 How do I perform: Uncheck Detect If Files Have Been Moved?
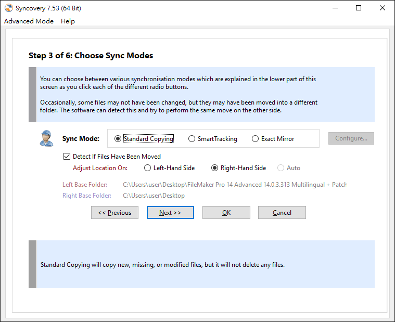pos(112,157)
